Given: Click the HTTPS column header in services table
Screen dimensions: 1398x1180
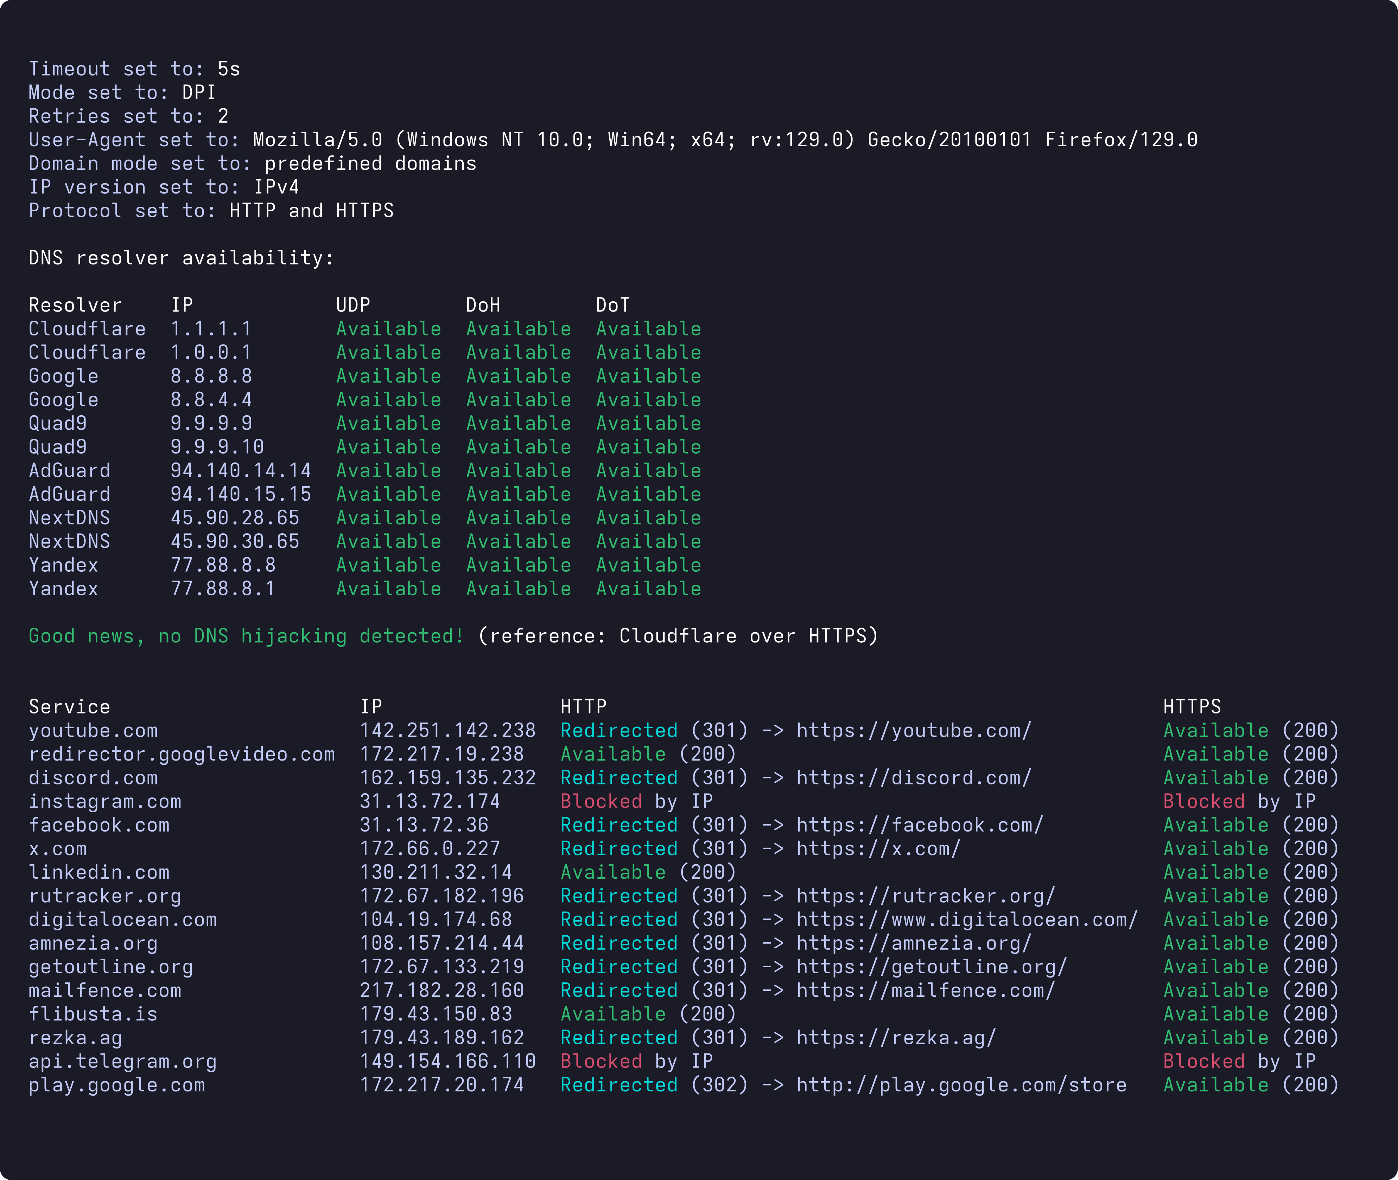Looking at the screenshot, I should 1192,707.
